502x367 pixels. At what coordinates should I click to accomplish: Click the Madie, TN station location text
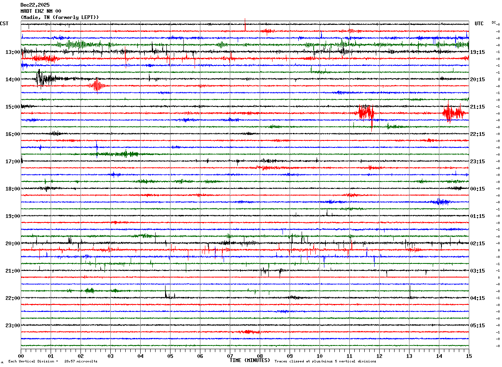coord(60,17)
